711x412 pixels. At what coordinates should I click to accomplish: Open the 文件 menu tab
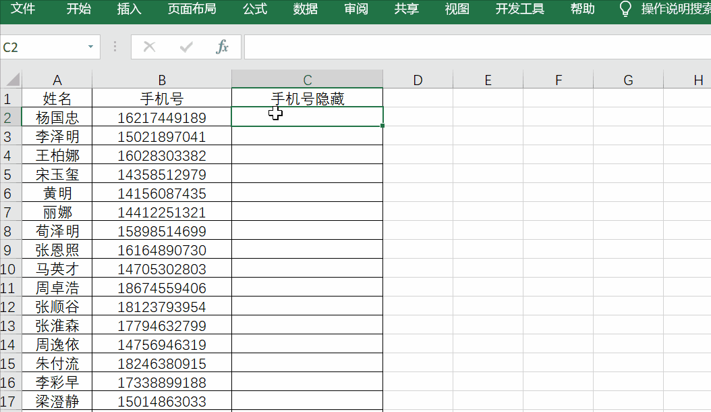click(x=23, y=9)
